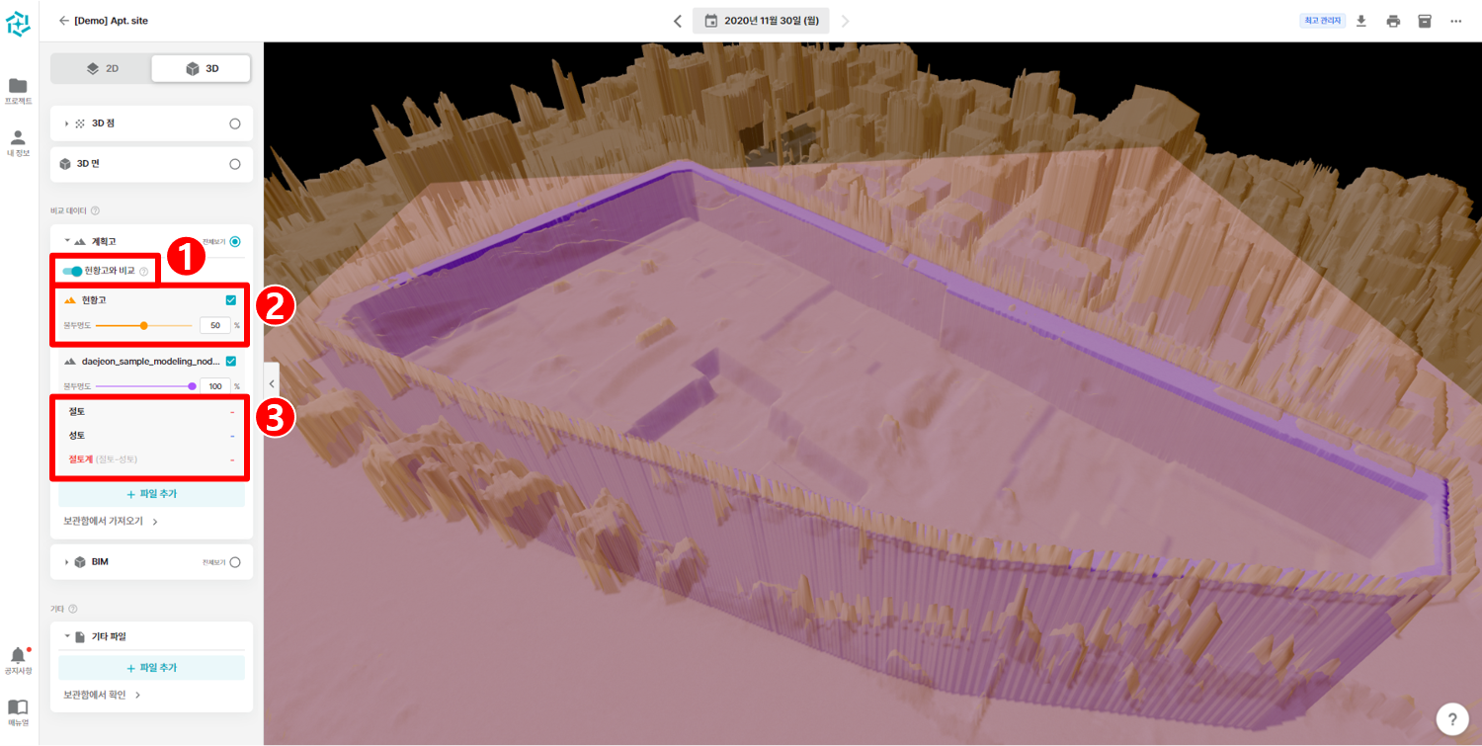This screenshot has height=746, width=1482.
Task: Open the more options ellipsis menu
Action: point(1456,21)
